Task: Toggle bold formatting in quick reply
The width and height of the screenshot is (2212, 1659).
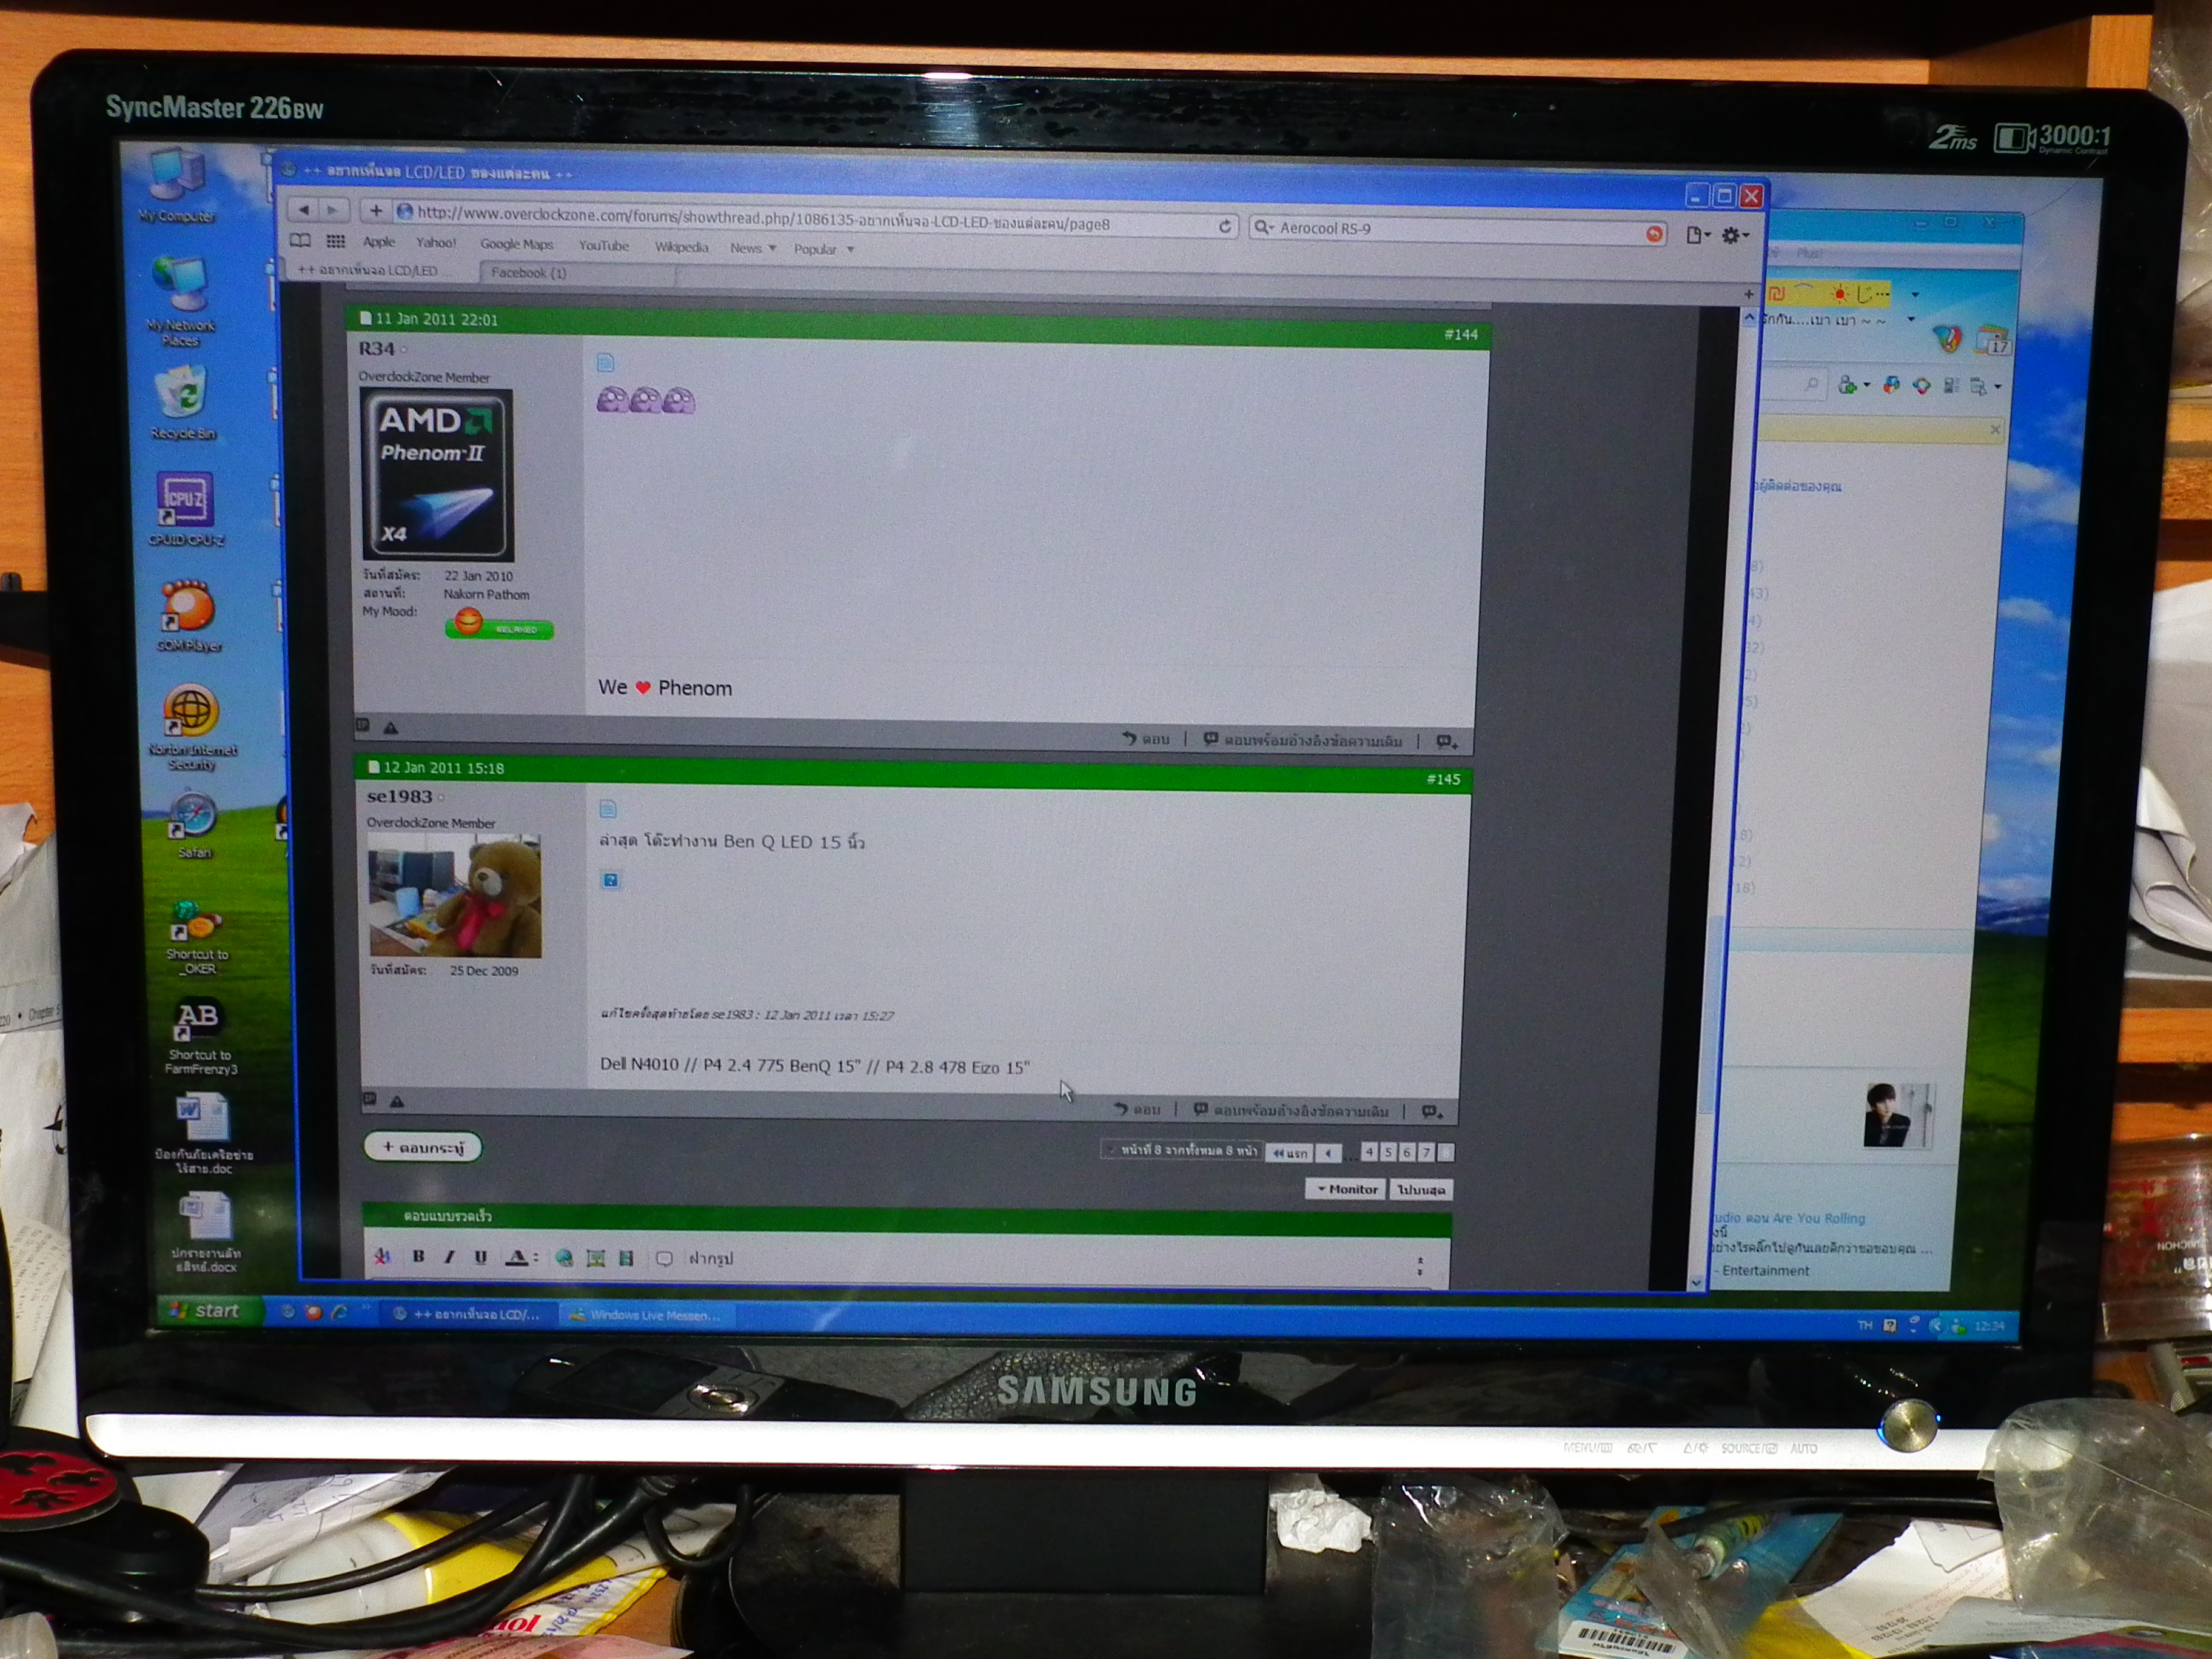Action: pyautogui.click(x=419, y=1257)
